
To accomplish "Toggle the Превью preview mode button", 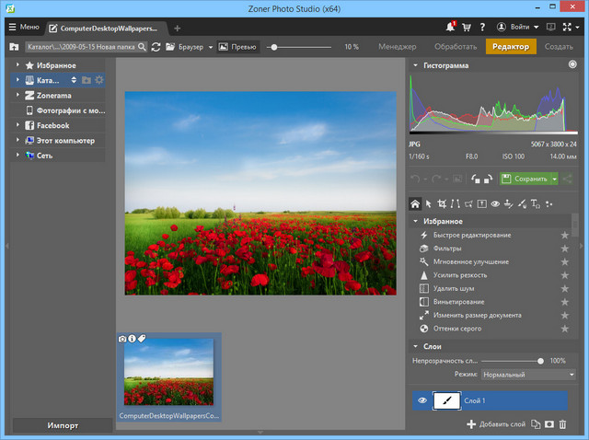I will 237,46.
